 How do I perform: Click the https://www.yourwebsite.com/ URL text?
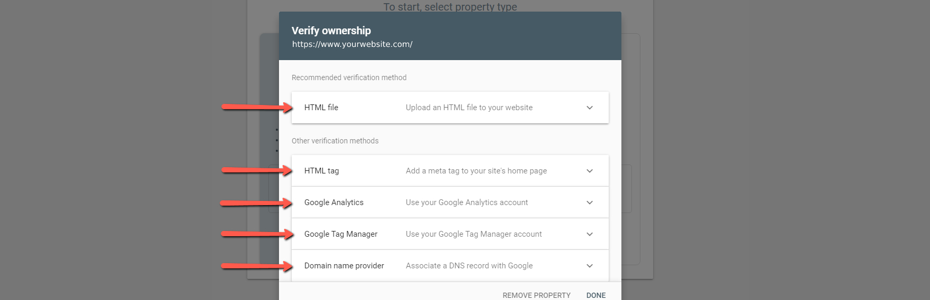352,44
